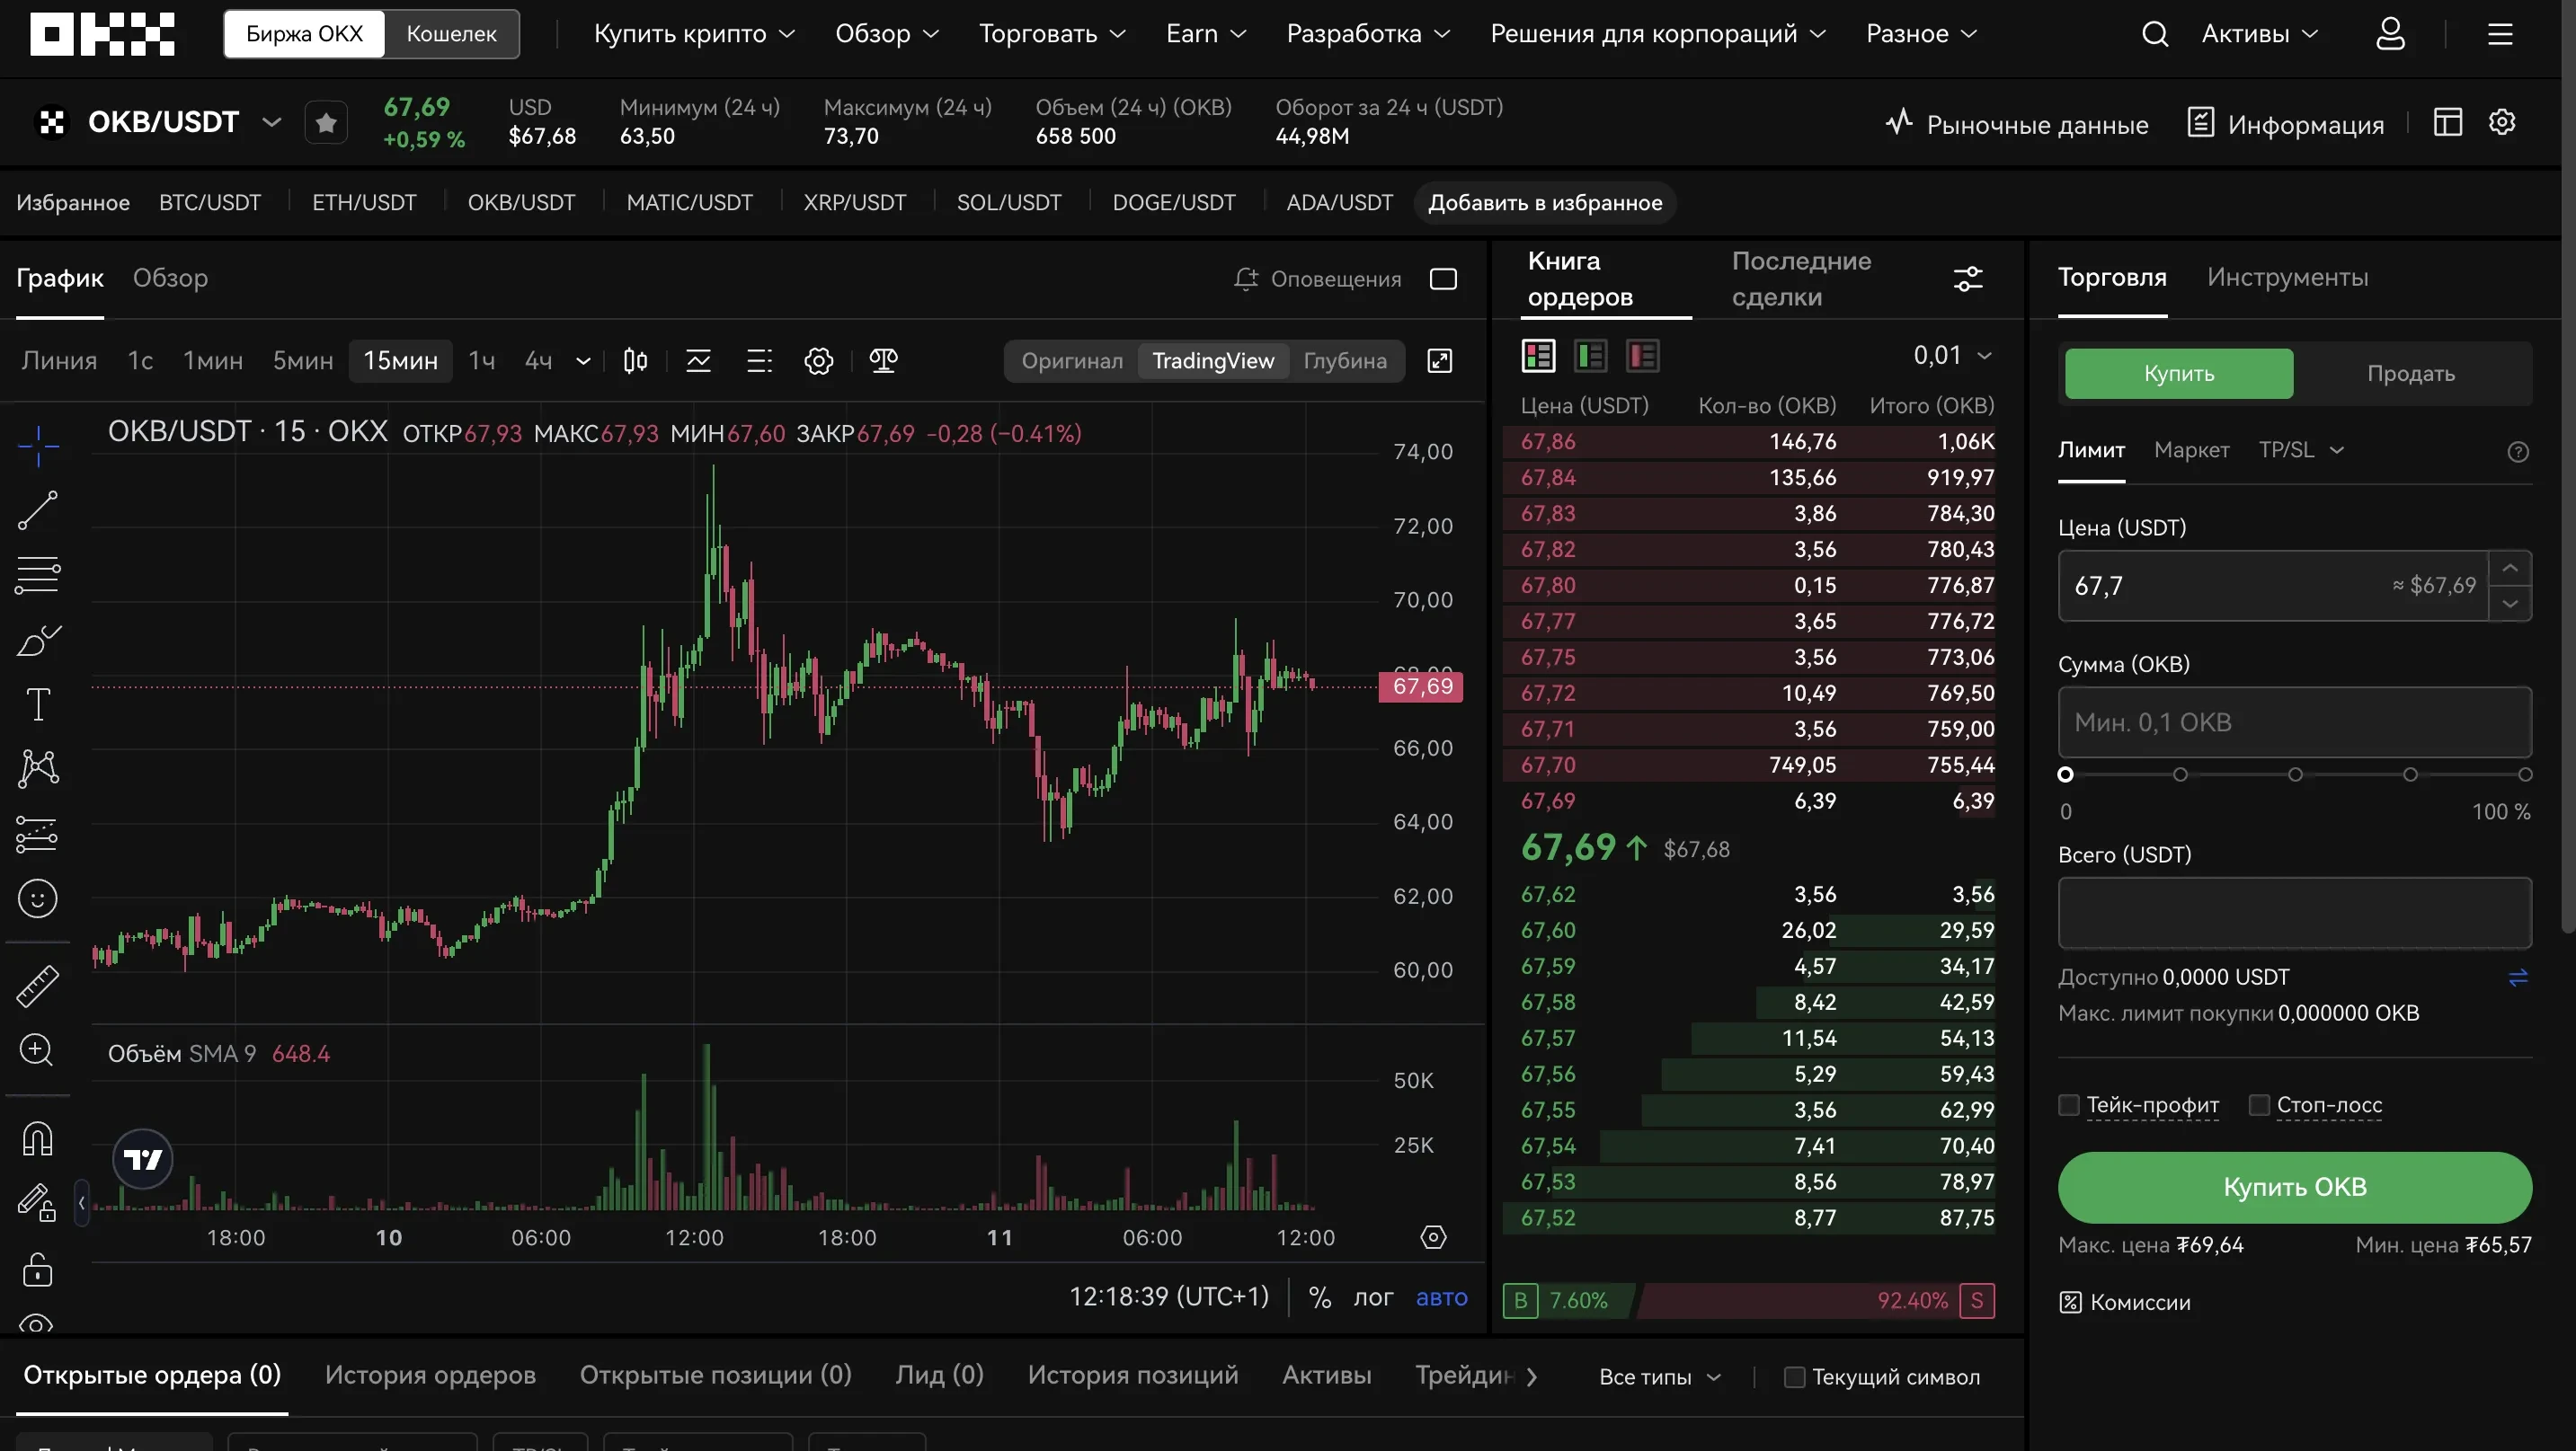Open the TP/SL order type dropdown
The image size is (2576, 1451).
point(2300,450)
